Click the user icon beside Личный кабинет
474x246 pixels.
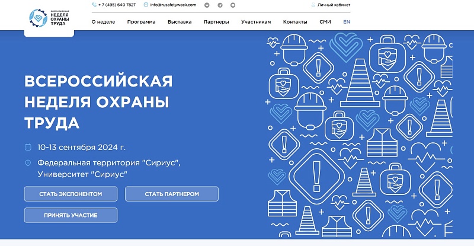click(313, 5)
